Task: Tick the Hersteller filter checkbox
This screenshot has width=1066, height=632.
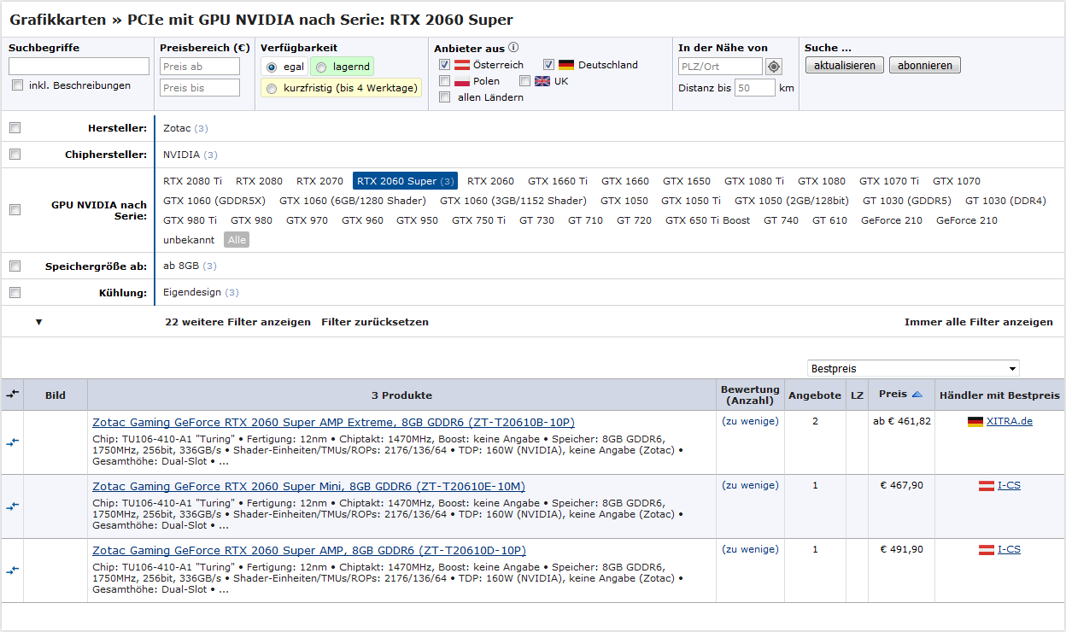Action: click(15, 128)
